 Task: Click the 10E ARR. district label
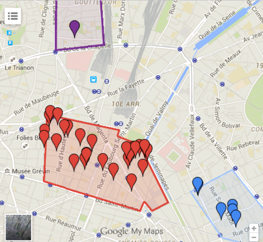[126, 104]
